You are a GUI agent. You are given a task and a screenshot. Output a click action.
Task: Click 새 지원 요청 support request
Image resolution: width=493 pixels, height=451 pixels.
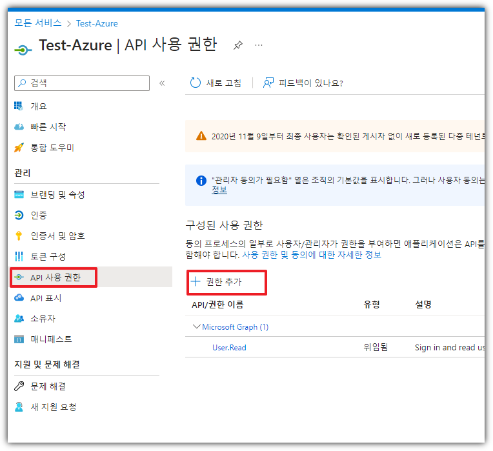tap(53, 406)
